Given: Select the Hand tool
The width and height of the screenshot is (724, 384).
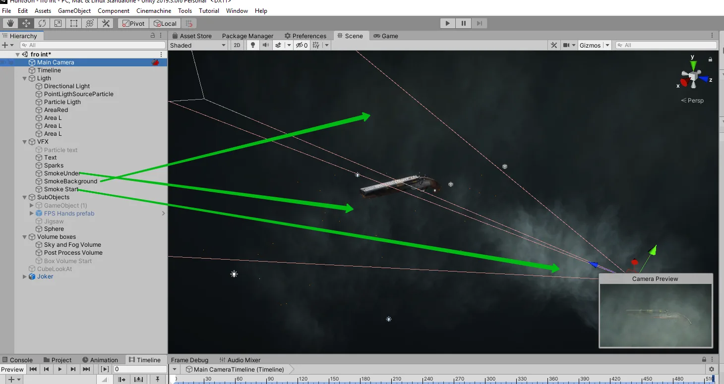Looking at the screenshot, I should coord(10,23).
